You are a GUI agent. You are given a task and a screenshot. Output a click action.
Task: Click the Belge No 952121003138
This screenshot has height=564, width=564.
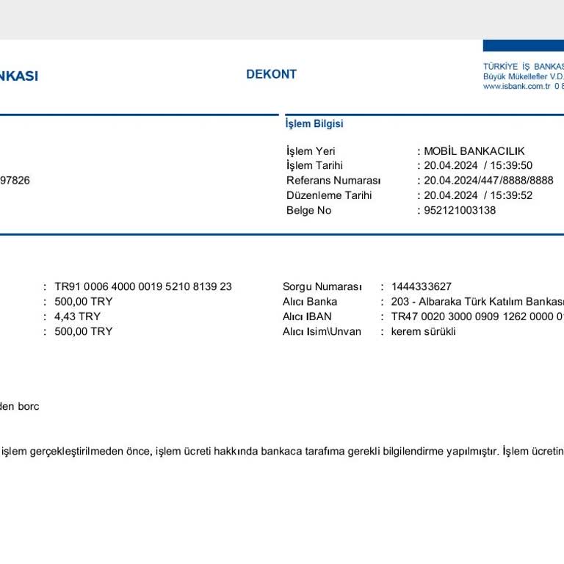[x=460, y=210]
